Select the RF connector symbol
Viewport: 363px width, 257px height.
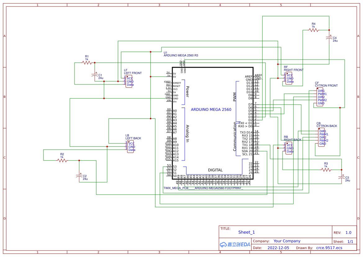click(288, 78)
